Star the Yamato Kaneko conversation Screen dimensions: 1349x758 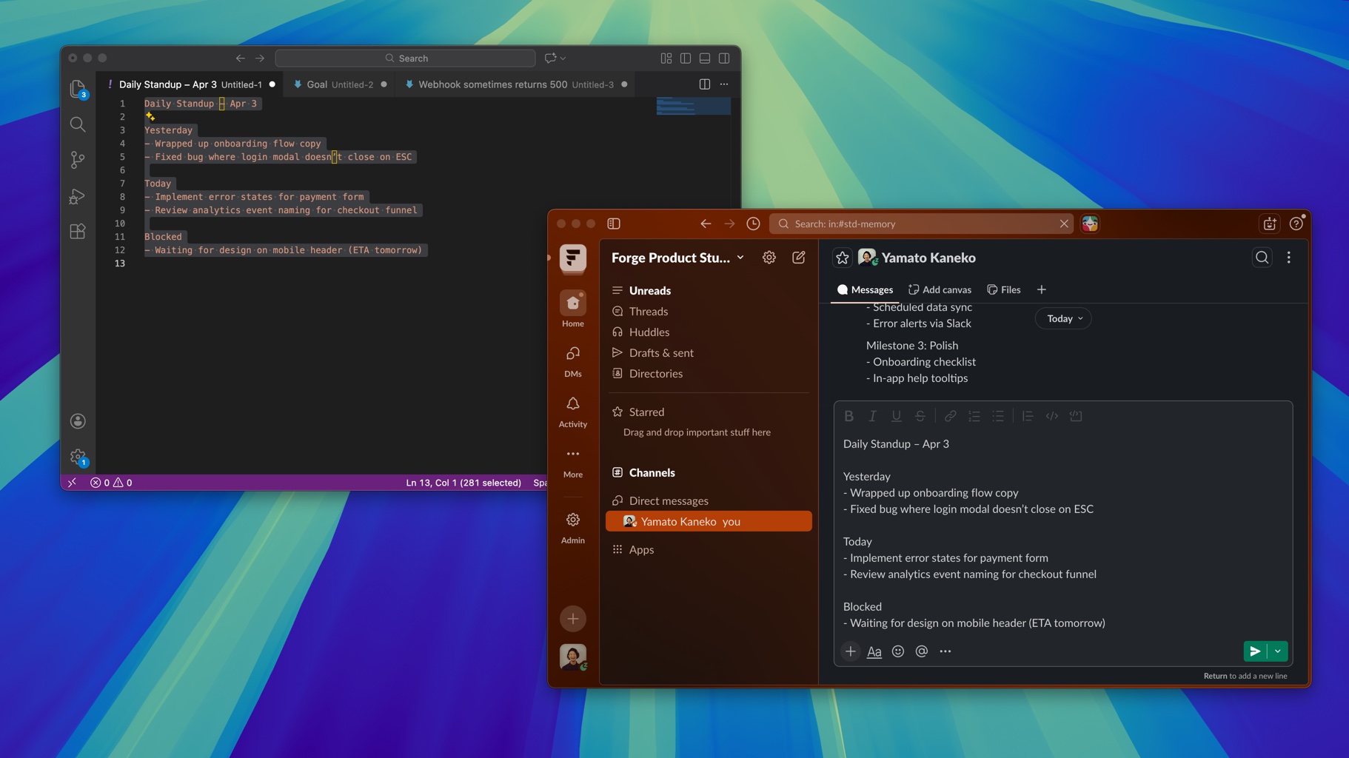(x=842, y=258)
